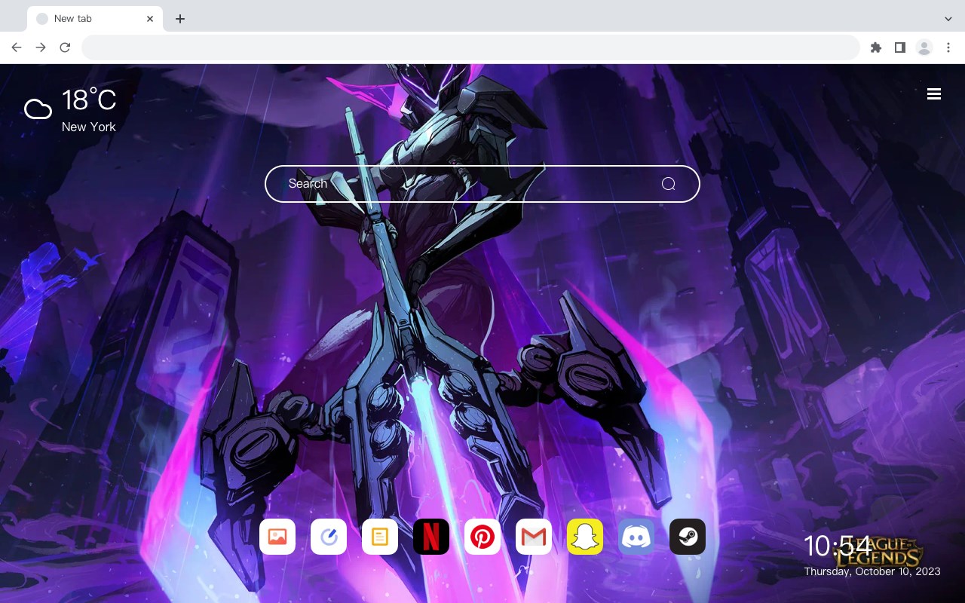Open the Discord shortcut
The image size is (965, 603).
tap(636, 537)
